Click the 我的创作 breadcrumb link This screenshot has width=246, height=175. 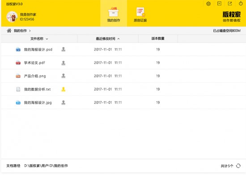click(21, 31)
